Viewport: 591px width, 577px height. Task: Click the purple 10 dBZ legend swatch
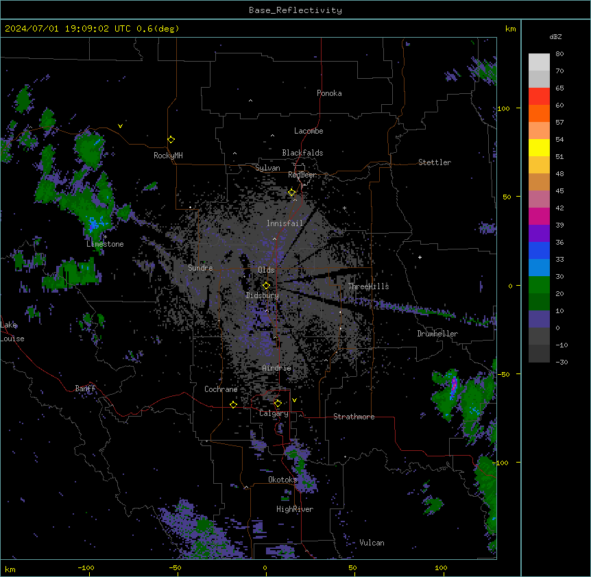(539, 319)
